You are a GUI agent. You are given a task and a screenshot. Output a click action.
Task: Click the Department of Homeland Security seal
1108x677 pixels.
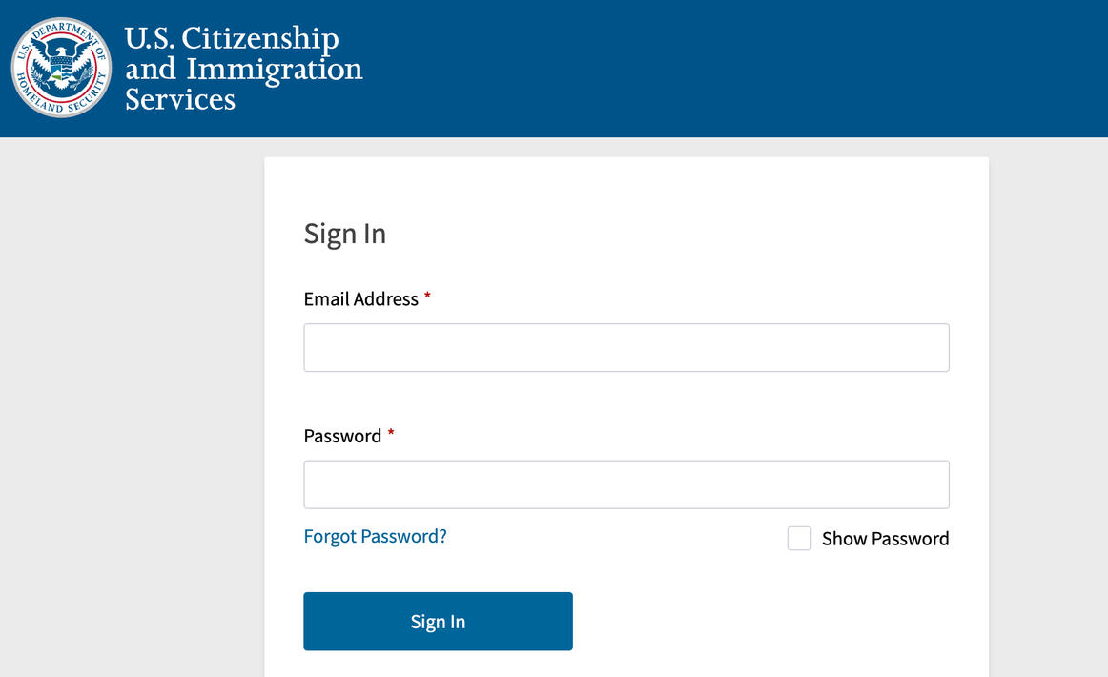click(61, 68)
